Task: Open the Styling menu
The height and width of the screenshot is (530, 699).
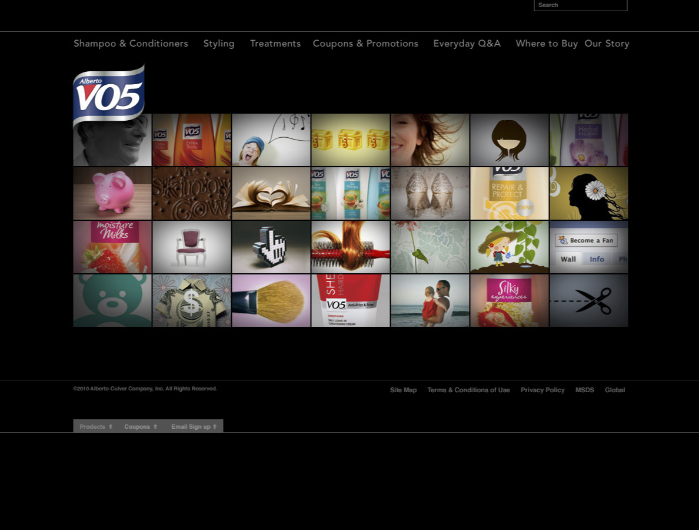Action: pyautogui.click(x=219, y=43)
